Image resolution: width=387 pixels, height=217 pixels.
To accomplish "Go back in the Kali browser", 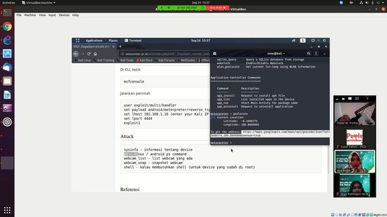I will [76, 54].
